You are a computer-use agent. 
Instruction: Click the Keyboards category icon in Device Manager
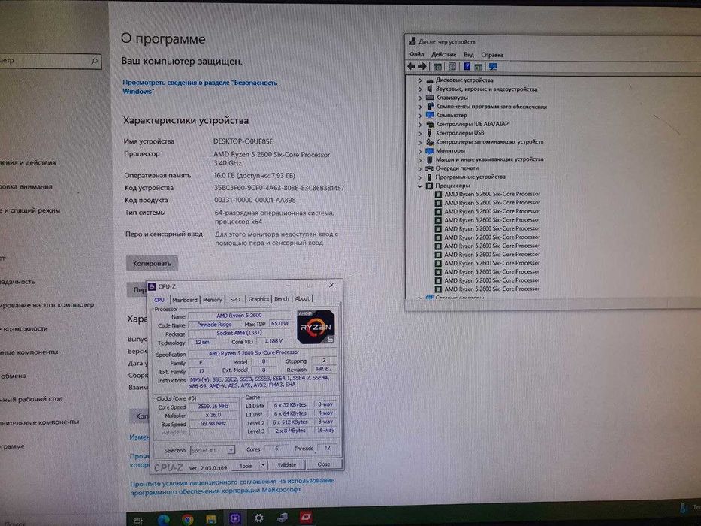click(x=430, y=98)
